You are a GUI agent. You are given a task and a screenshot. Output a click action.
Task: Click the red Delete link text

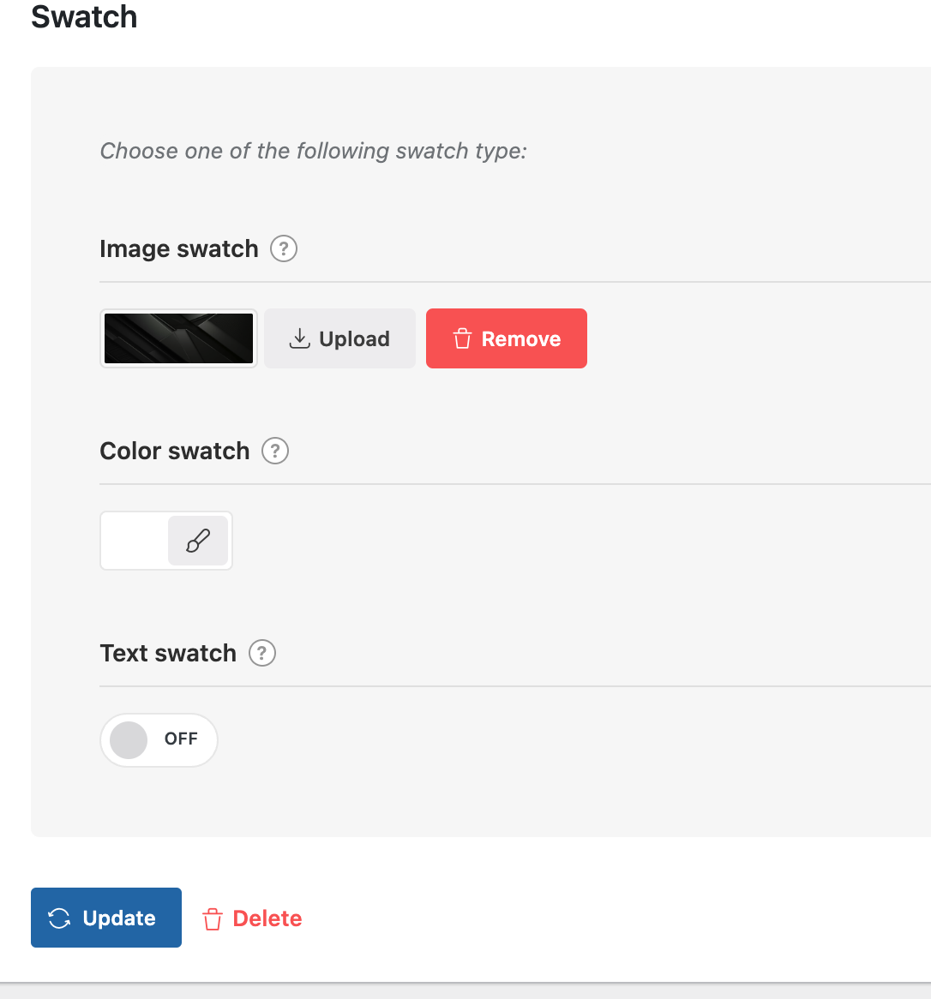267,918
